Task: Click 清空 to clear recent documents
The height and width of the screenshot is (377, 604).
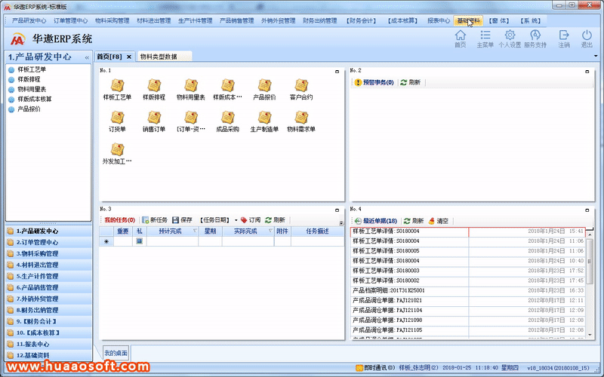Action: [439, 221]
